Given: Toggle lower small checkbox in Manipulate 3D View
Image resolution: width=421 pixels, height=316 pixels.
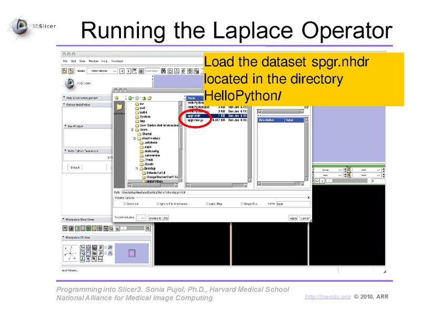Looking at the screenshot, I should click(106, 253).
